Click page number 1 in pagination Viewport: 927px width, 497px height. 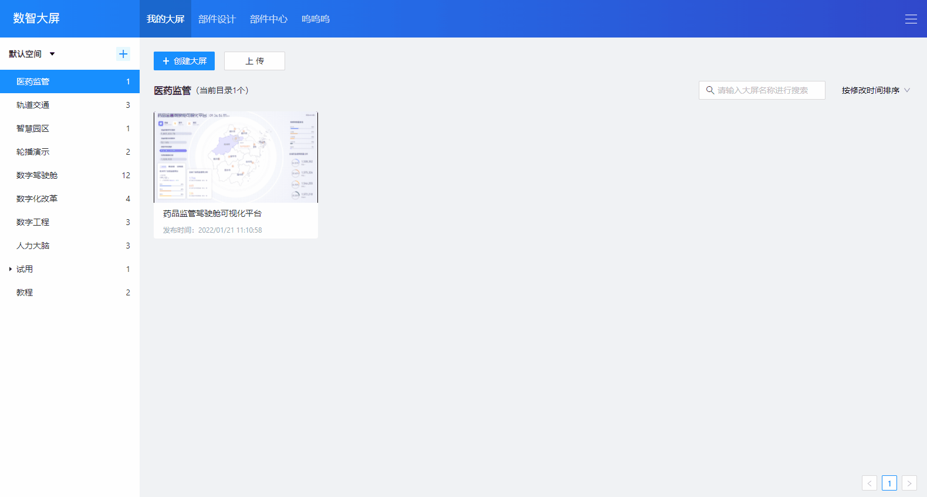tap(889, 483)
